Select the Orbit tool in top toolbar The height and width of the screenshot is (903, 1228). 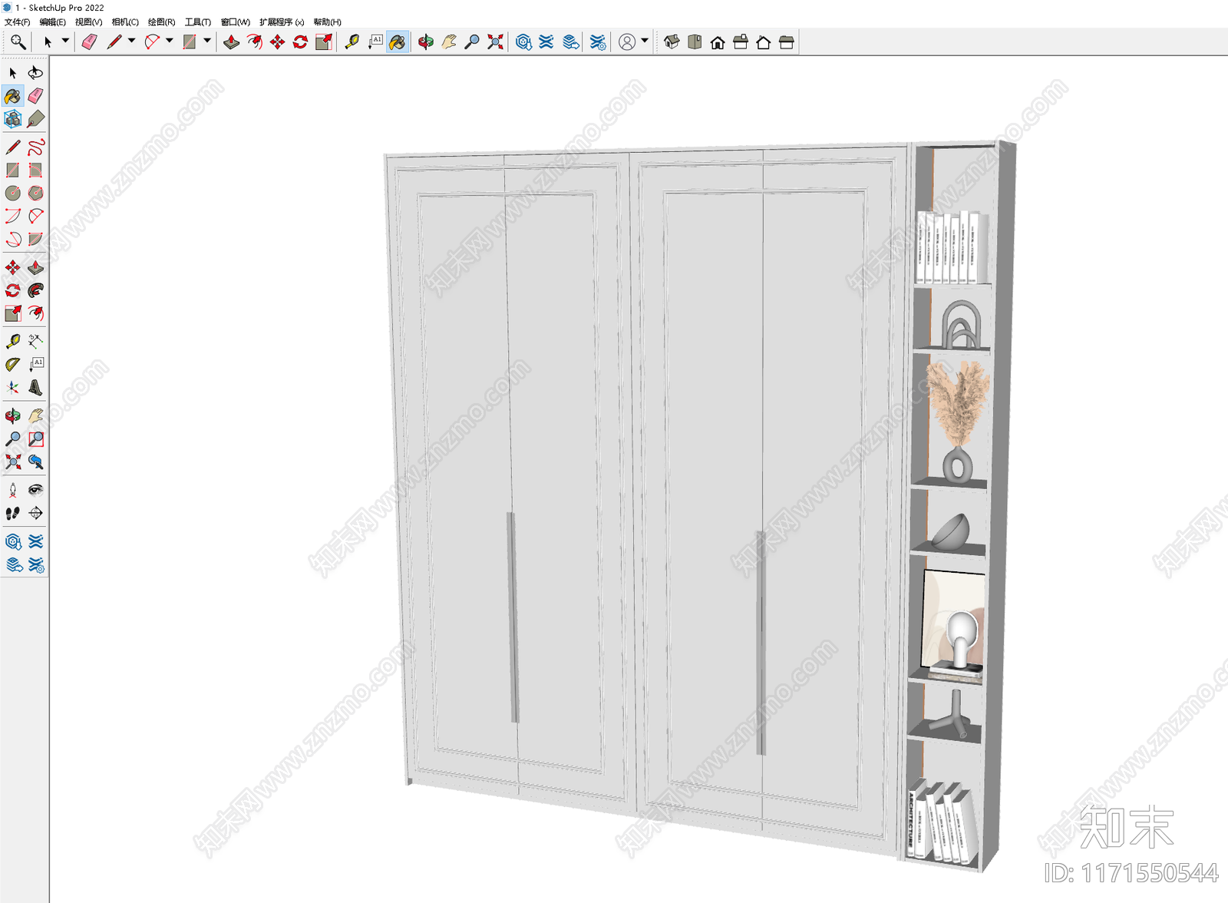coord(426,42)
